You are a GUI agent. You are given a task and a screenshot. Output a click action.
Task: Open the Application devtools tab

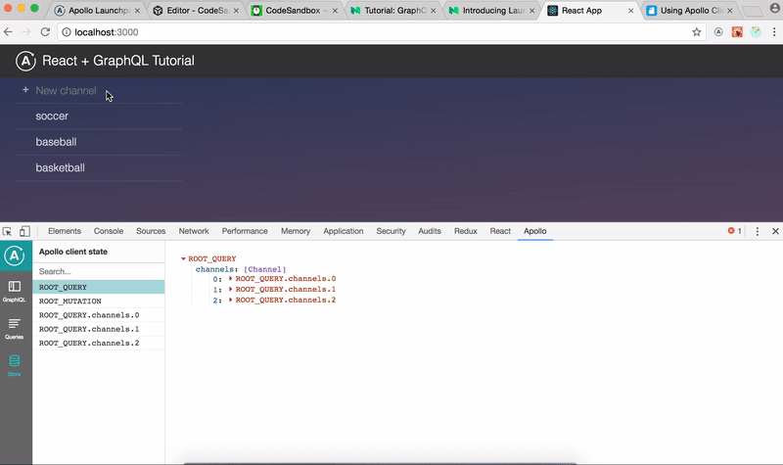[x=344, y=231]
